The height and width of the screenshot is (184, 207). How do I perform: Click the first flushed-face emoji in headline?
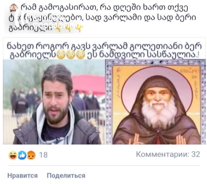click(61, 55)
